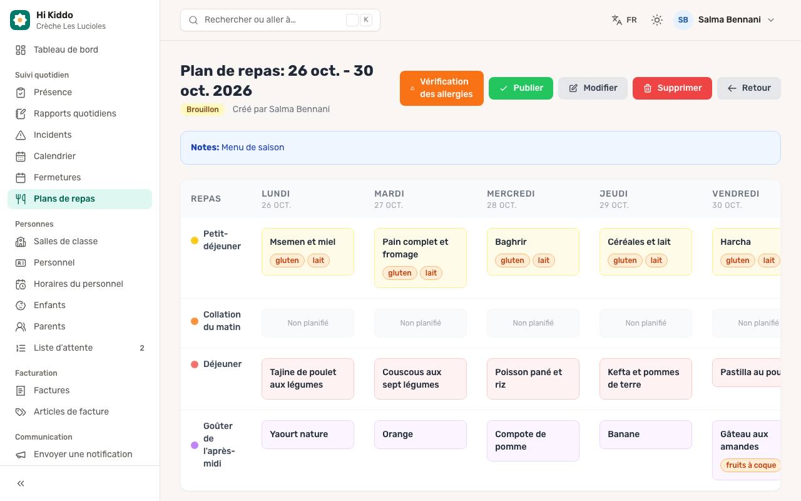
Task: Click the Parents people icon
Action: 21,327
